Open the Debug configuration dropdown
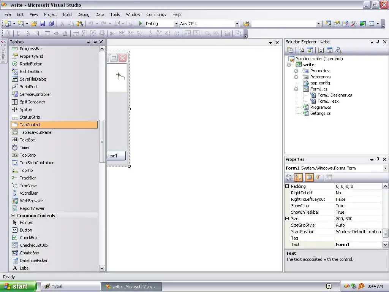The width and height of the screenshot is (389, 292). click(x=176, y=24)
